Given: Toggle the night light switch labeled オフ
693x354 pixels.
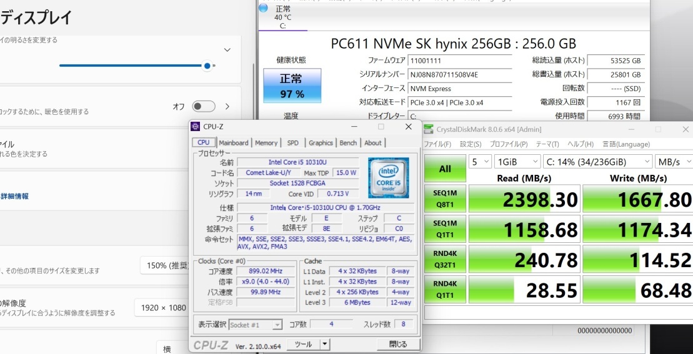Looking at the screenshot, I should pyautogui.click(x=204, y=106).
